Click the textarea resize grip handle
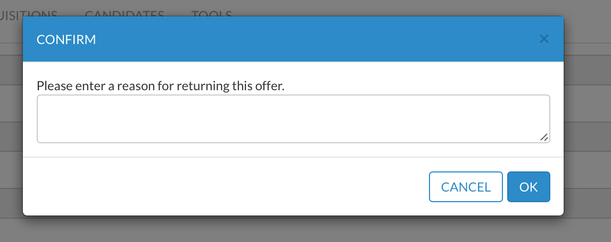The height and width of the screenshot is (242, 611). pos(544,137)
